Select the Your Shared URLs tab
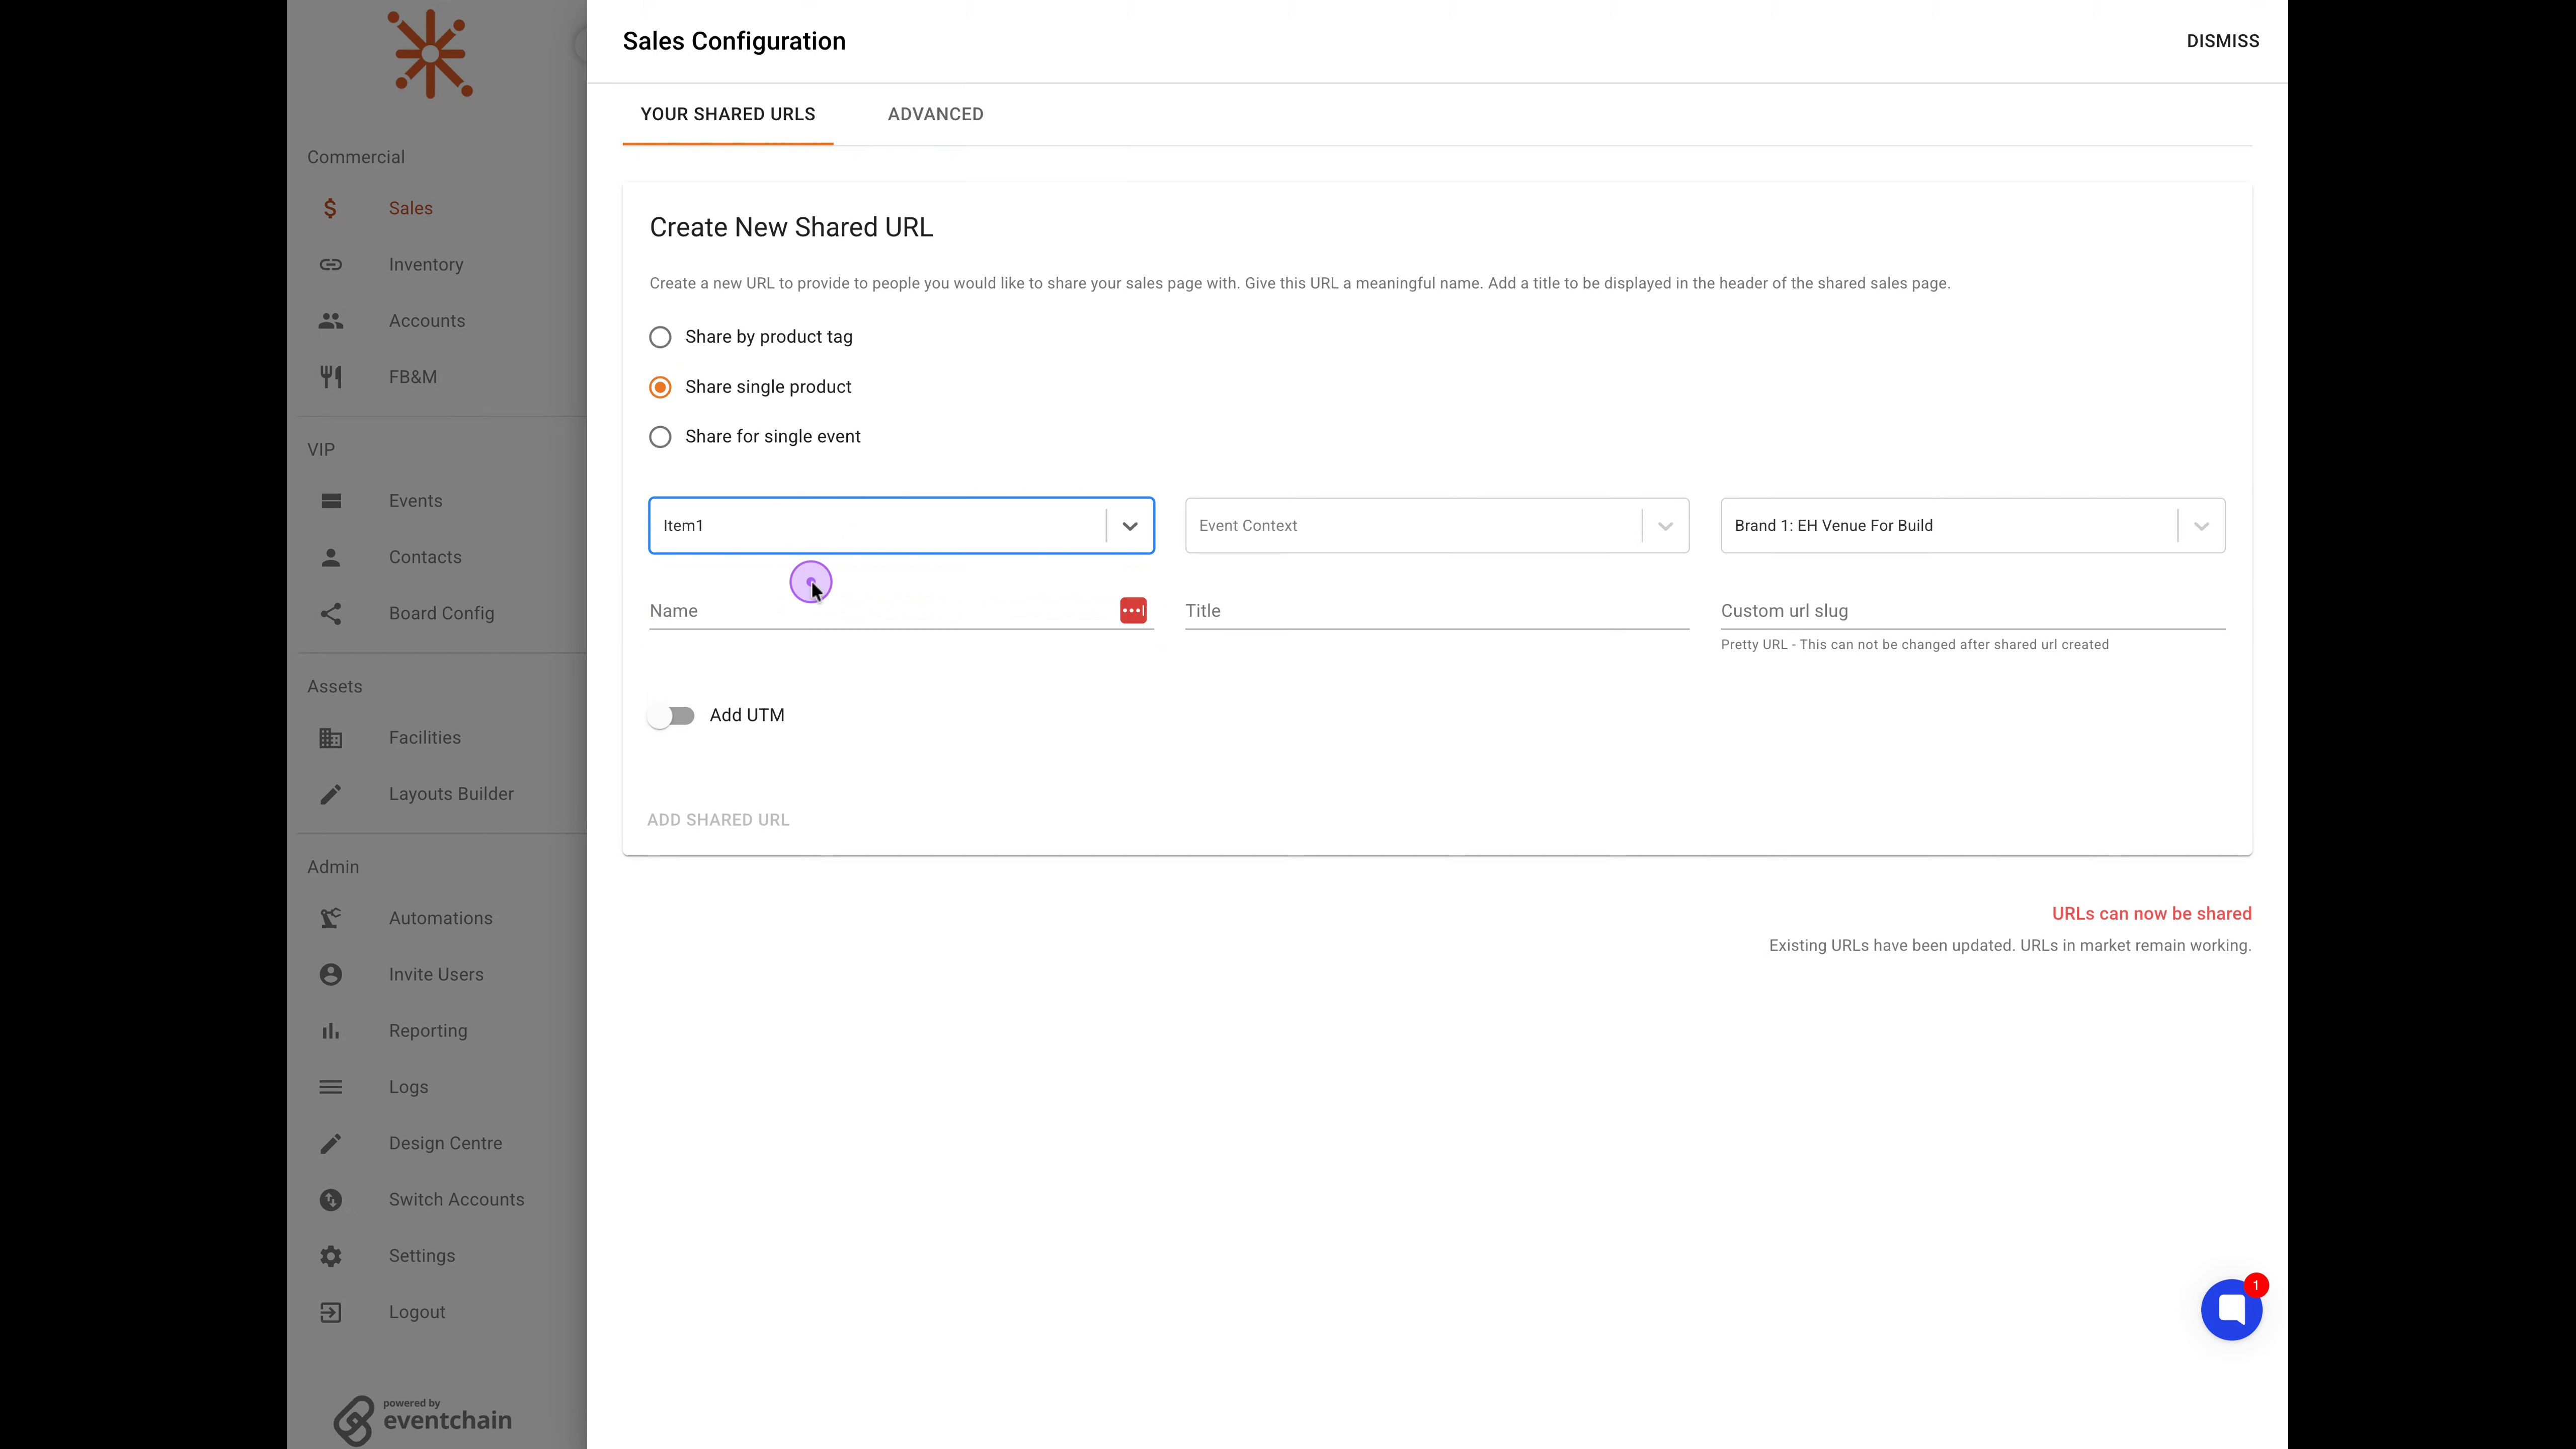The height and width of the screenshot is (1449, 2576). [728, 114]
